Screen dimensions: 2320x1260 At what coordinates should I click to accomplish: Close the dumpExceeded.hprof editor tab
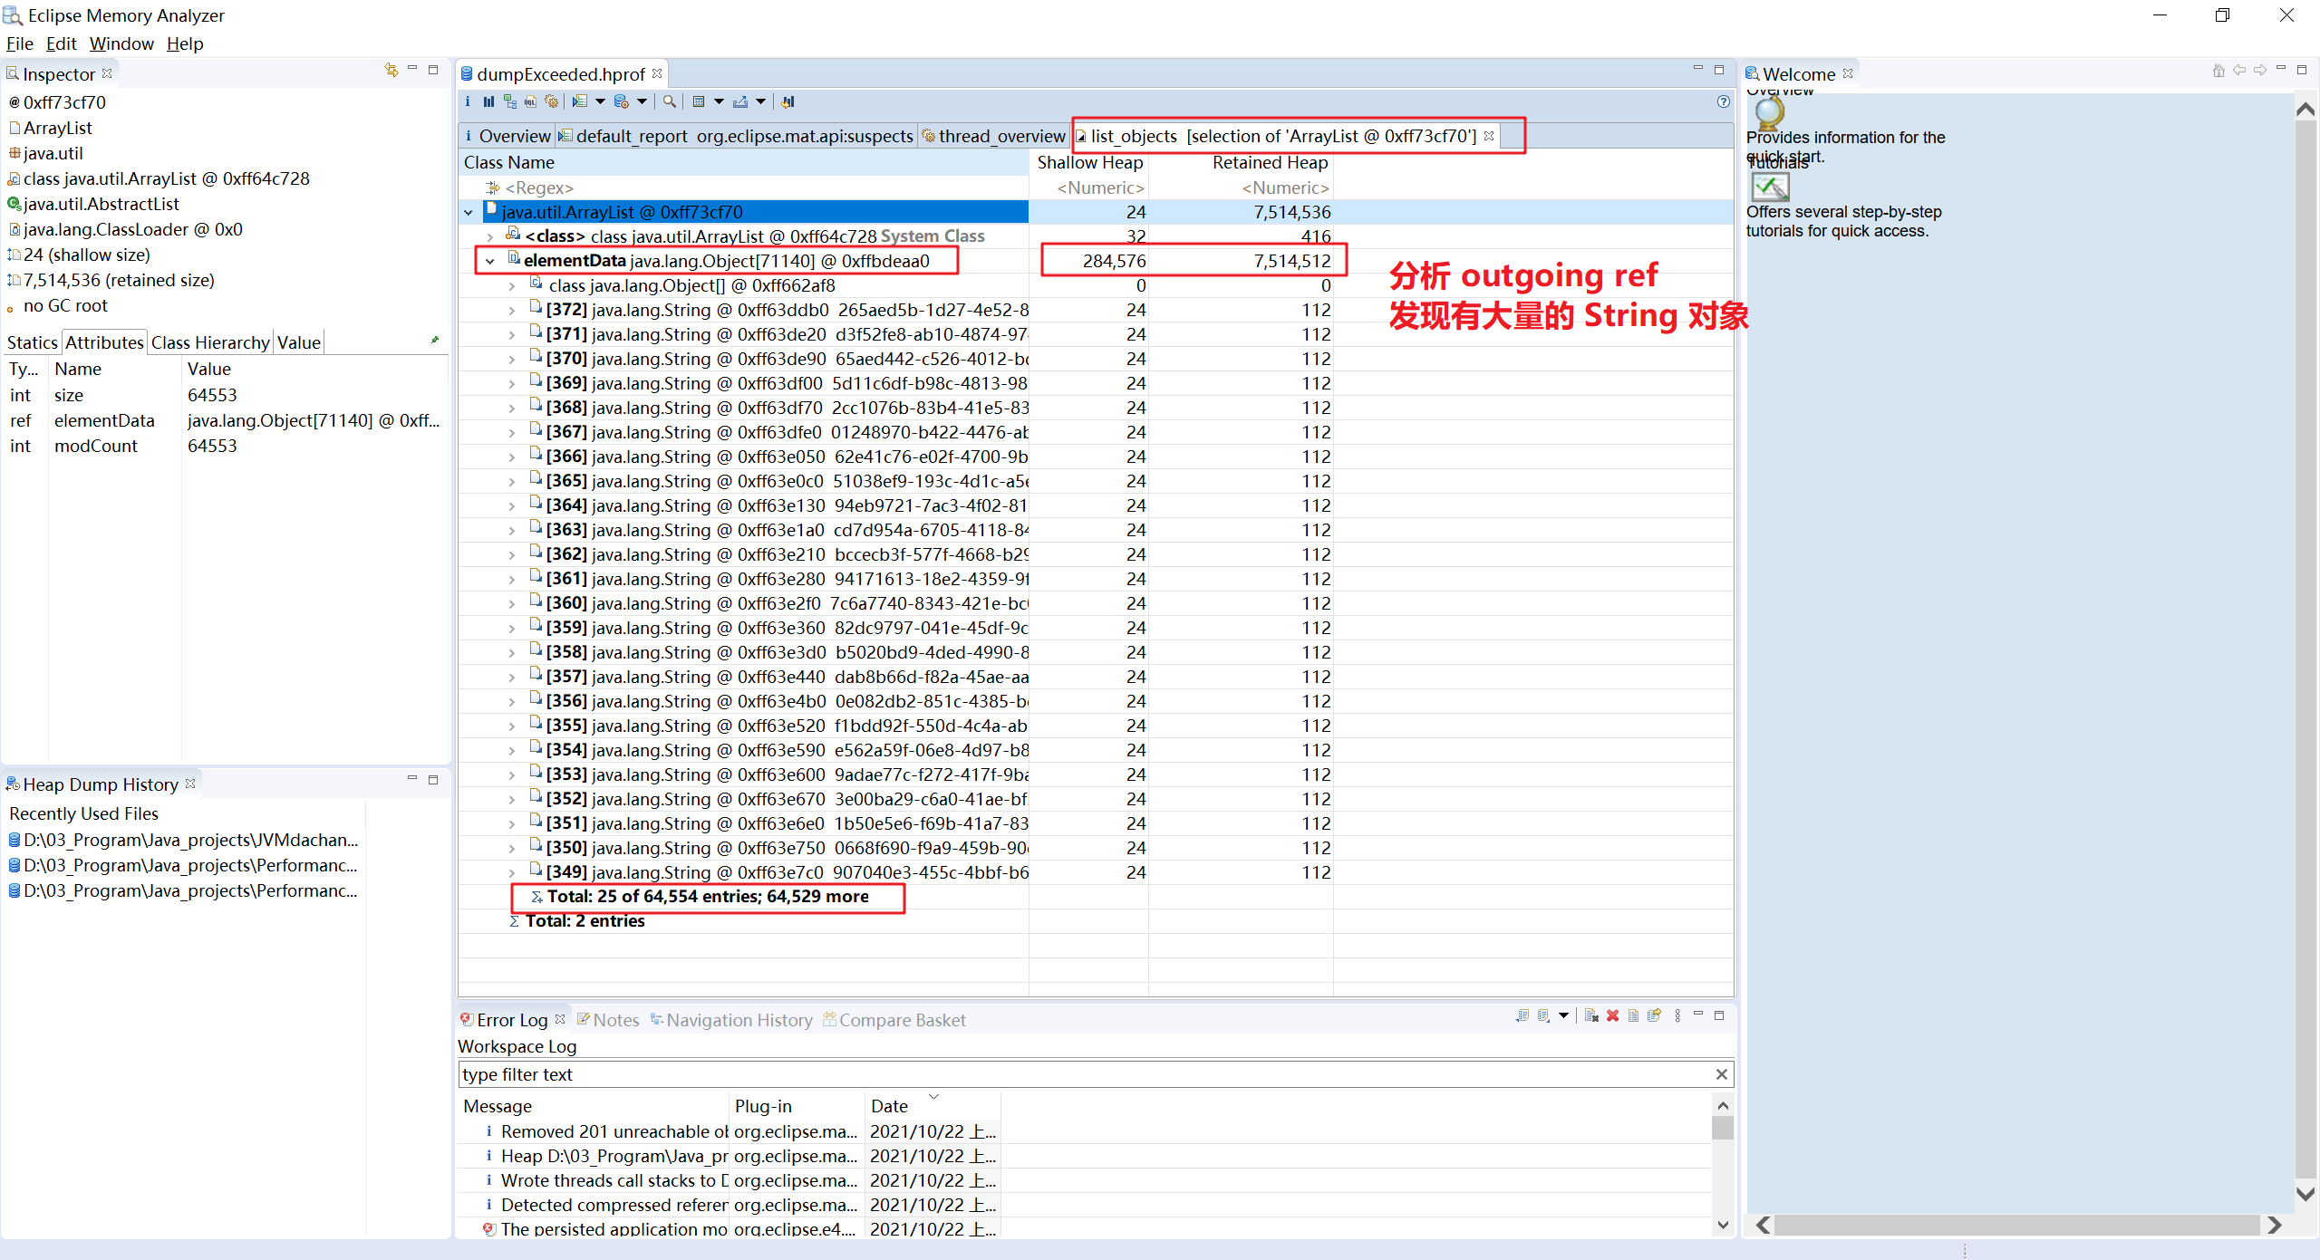click(657, 73)
